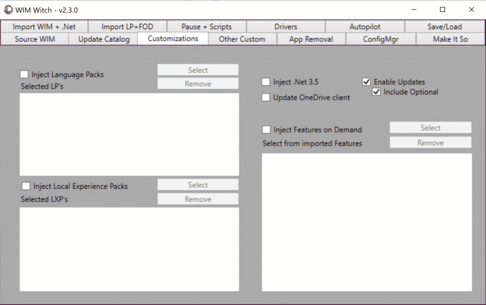This screenshot has width=486, height=305.
Task: Switch to the ConfigMgr tab
Action: coord(381,39)
